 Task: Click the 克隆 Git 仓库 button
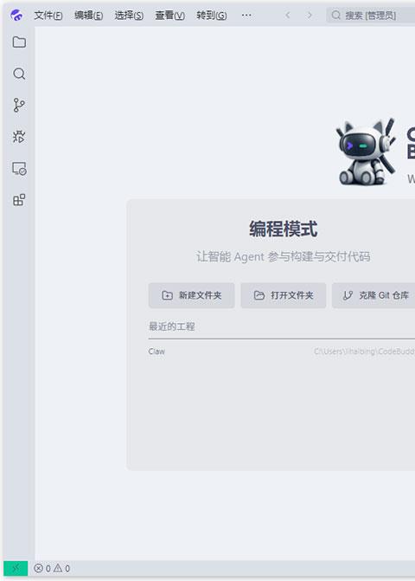373,295
